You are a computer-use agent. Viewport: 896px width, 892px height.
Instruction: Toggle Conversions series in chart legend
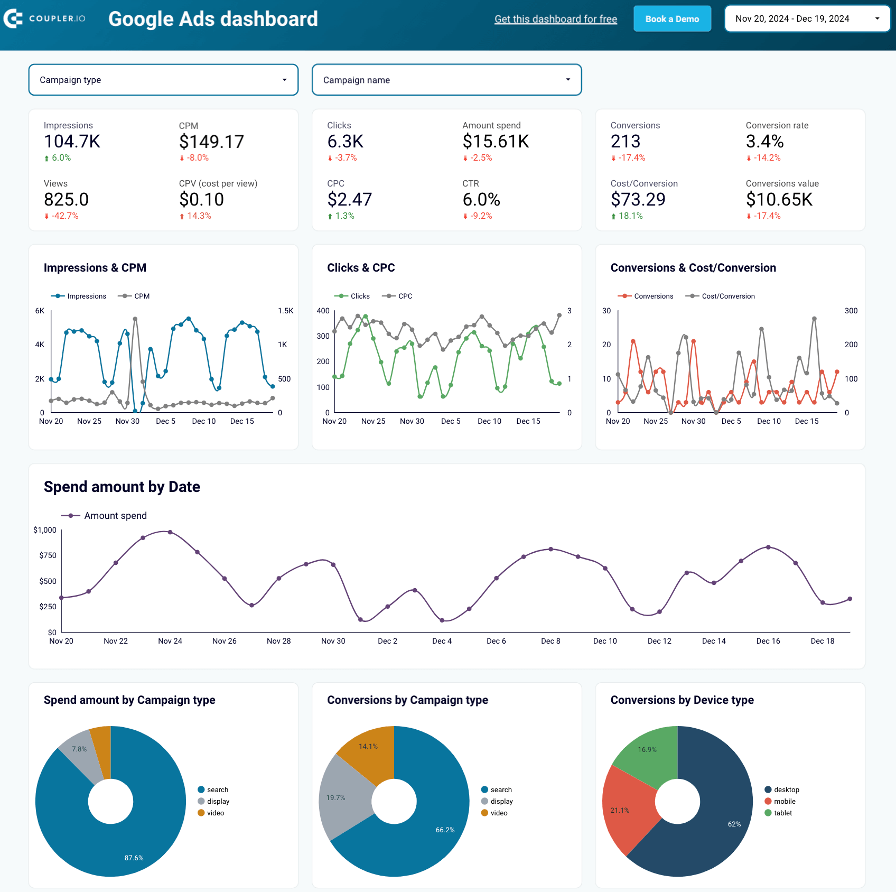pos(646,296)
